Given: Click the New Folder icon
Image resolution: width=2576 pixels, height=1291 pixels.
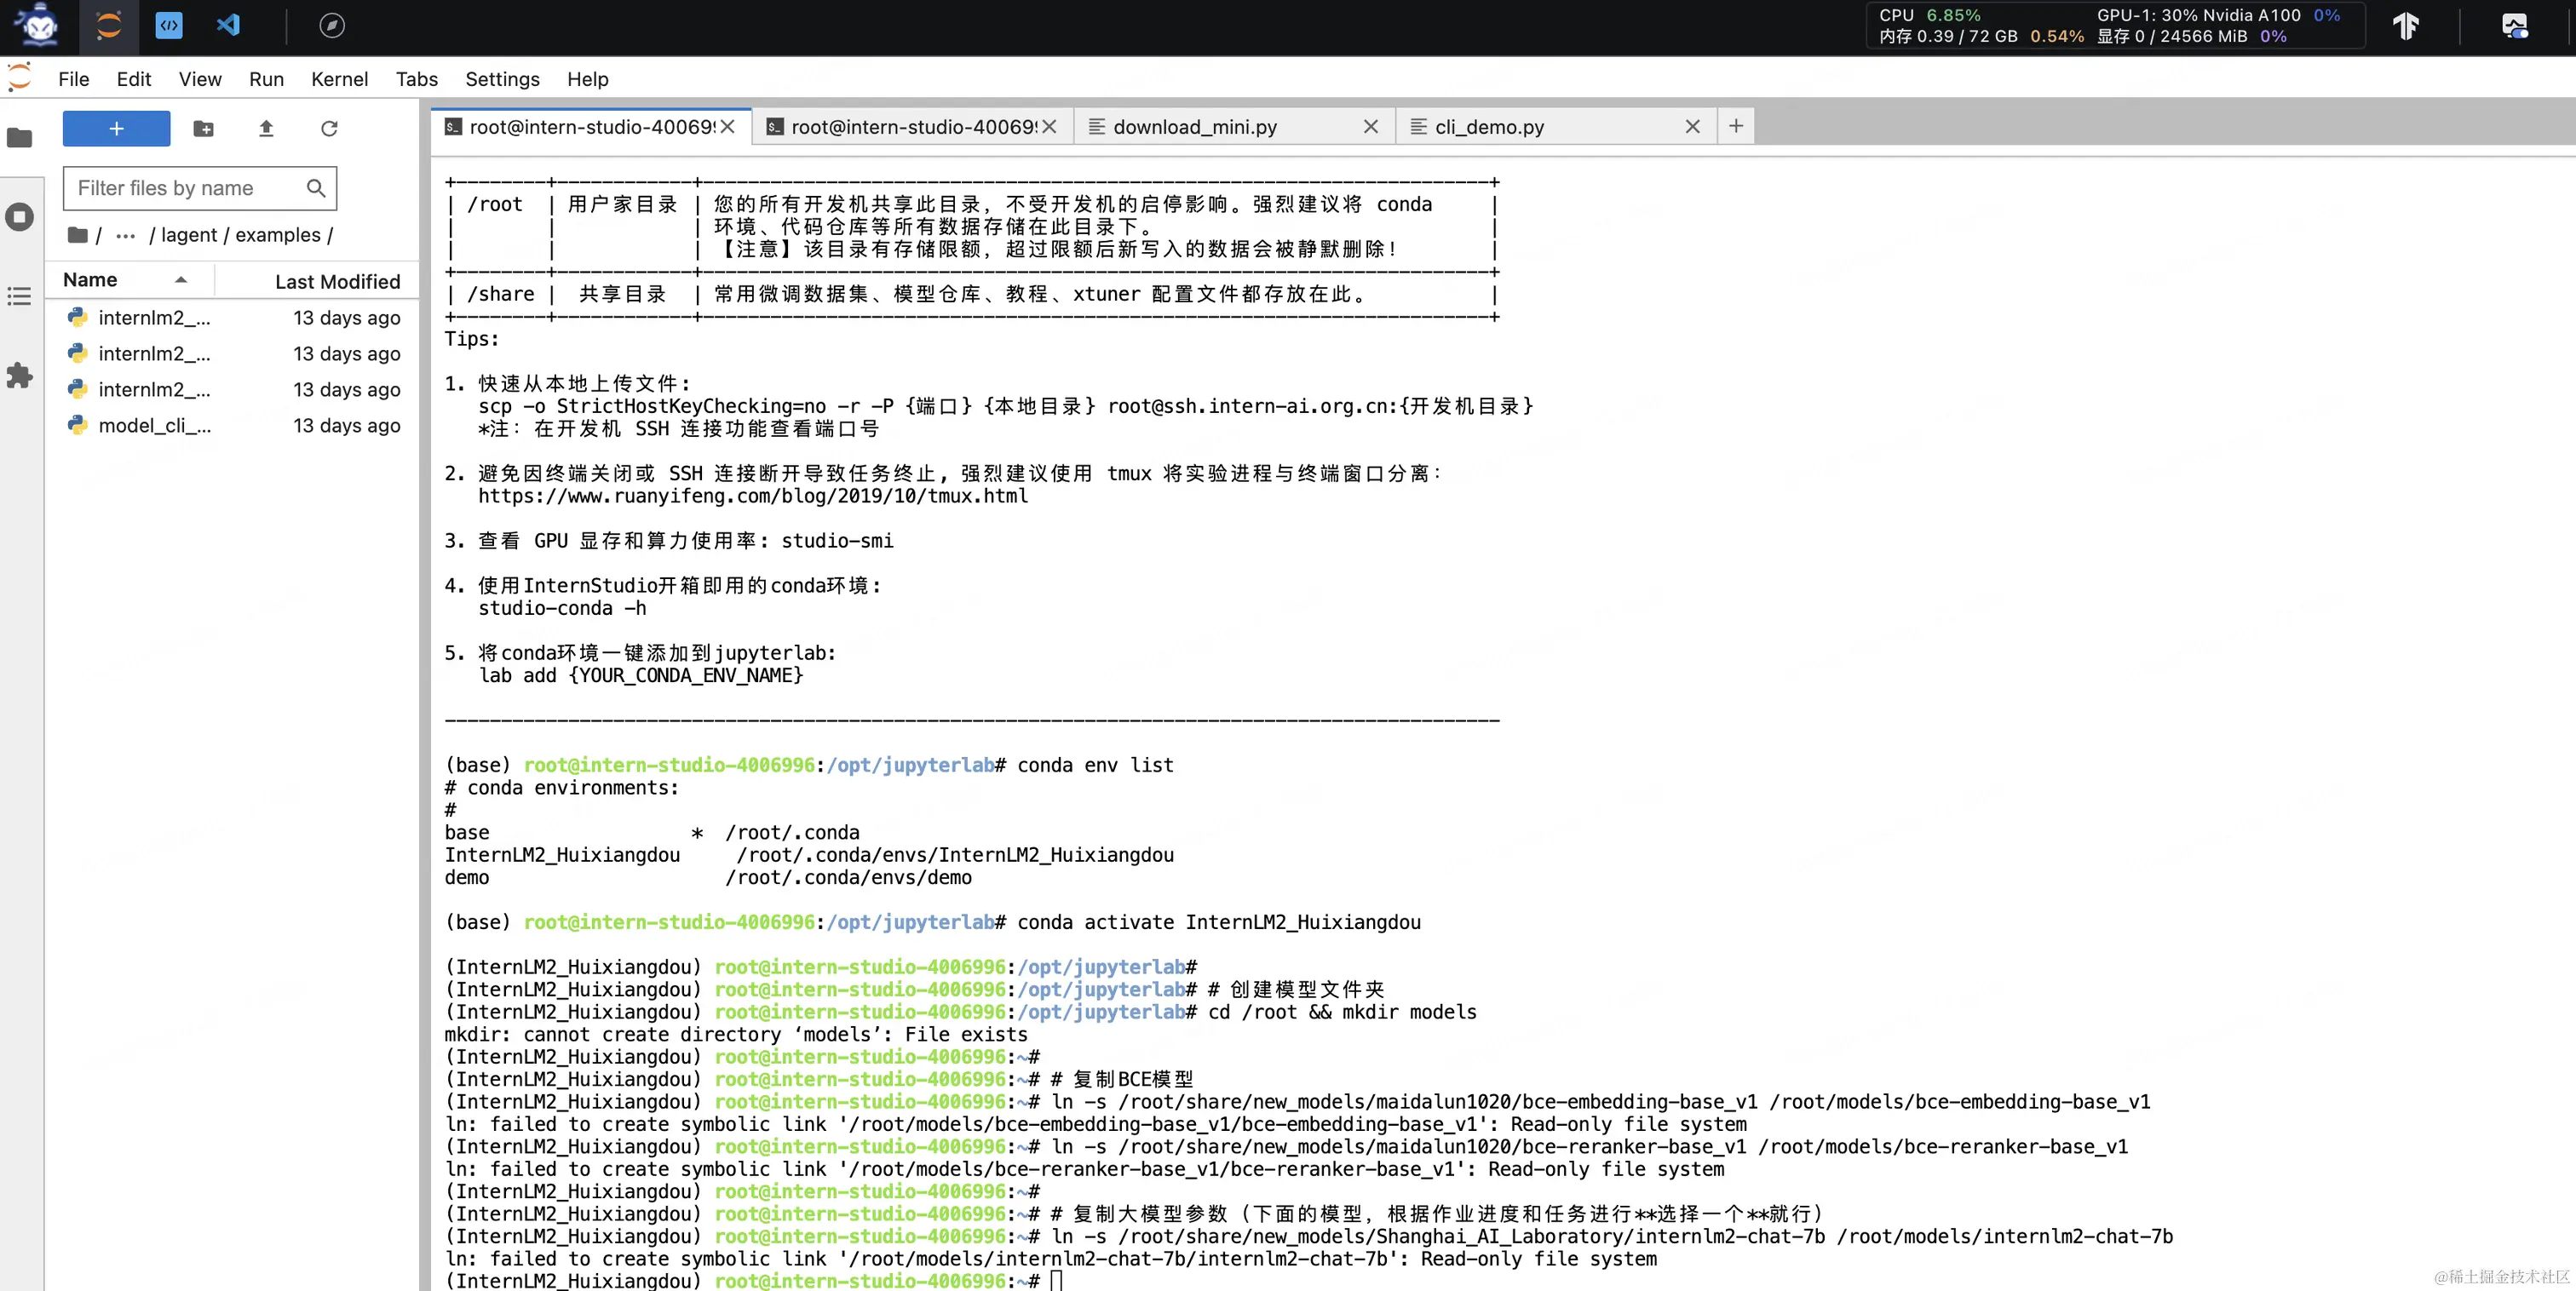Looking at the screenshot, I should coord(203,129).
